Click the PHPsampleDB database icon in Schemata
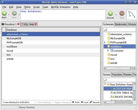Image resolution: width=138 pixels, height=110 pixels. tap(109, 42)
